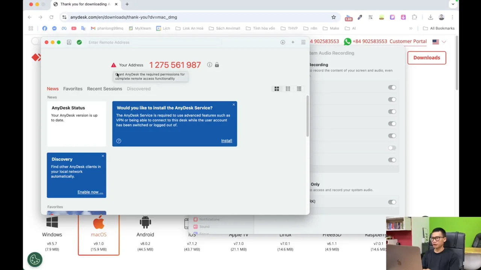
Task: Open the Messenger bookmark
Action: 54,28
